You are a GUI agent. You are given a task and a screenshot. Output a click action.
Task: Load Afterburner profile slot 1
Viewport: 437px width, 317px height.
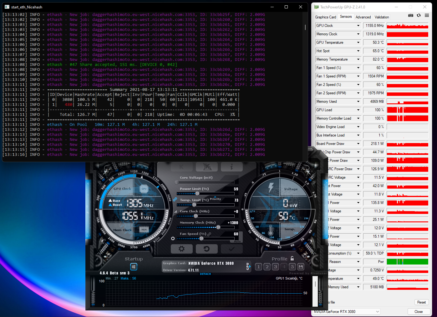258,267
